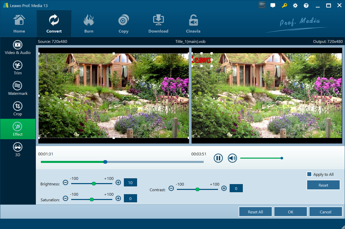Open Video & Audio editing panel

(x=18, y=47)
